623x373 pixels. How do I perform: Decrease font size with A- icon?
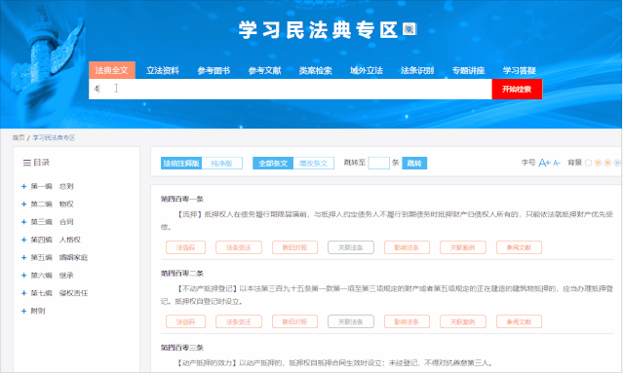click(x=557, y=163)
